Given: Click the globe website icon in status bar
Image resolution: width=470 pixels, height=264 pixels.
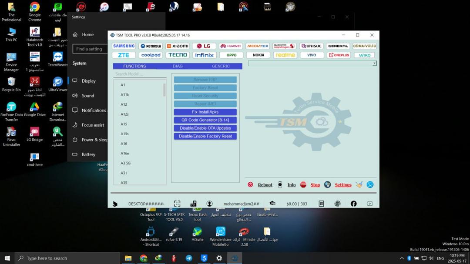Looking at the screenshot, I should (x=338, y=204).
